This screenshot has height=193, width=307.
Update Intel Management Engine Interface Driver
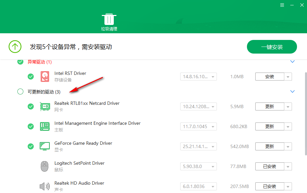pyautogui.click(x=270, y=126)
